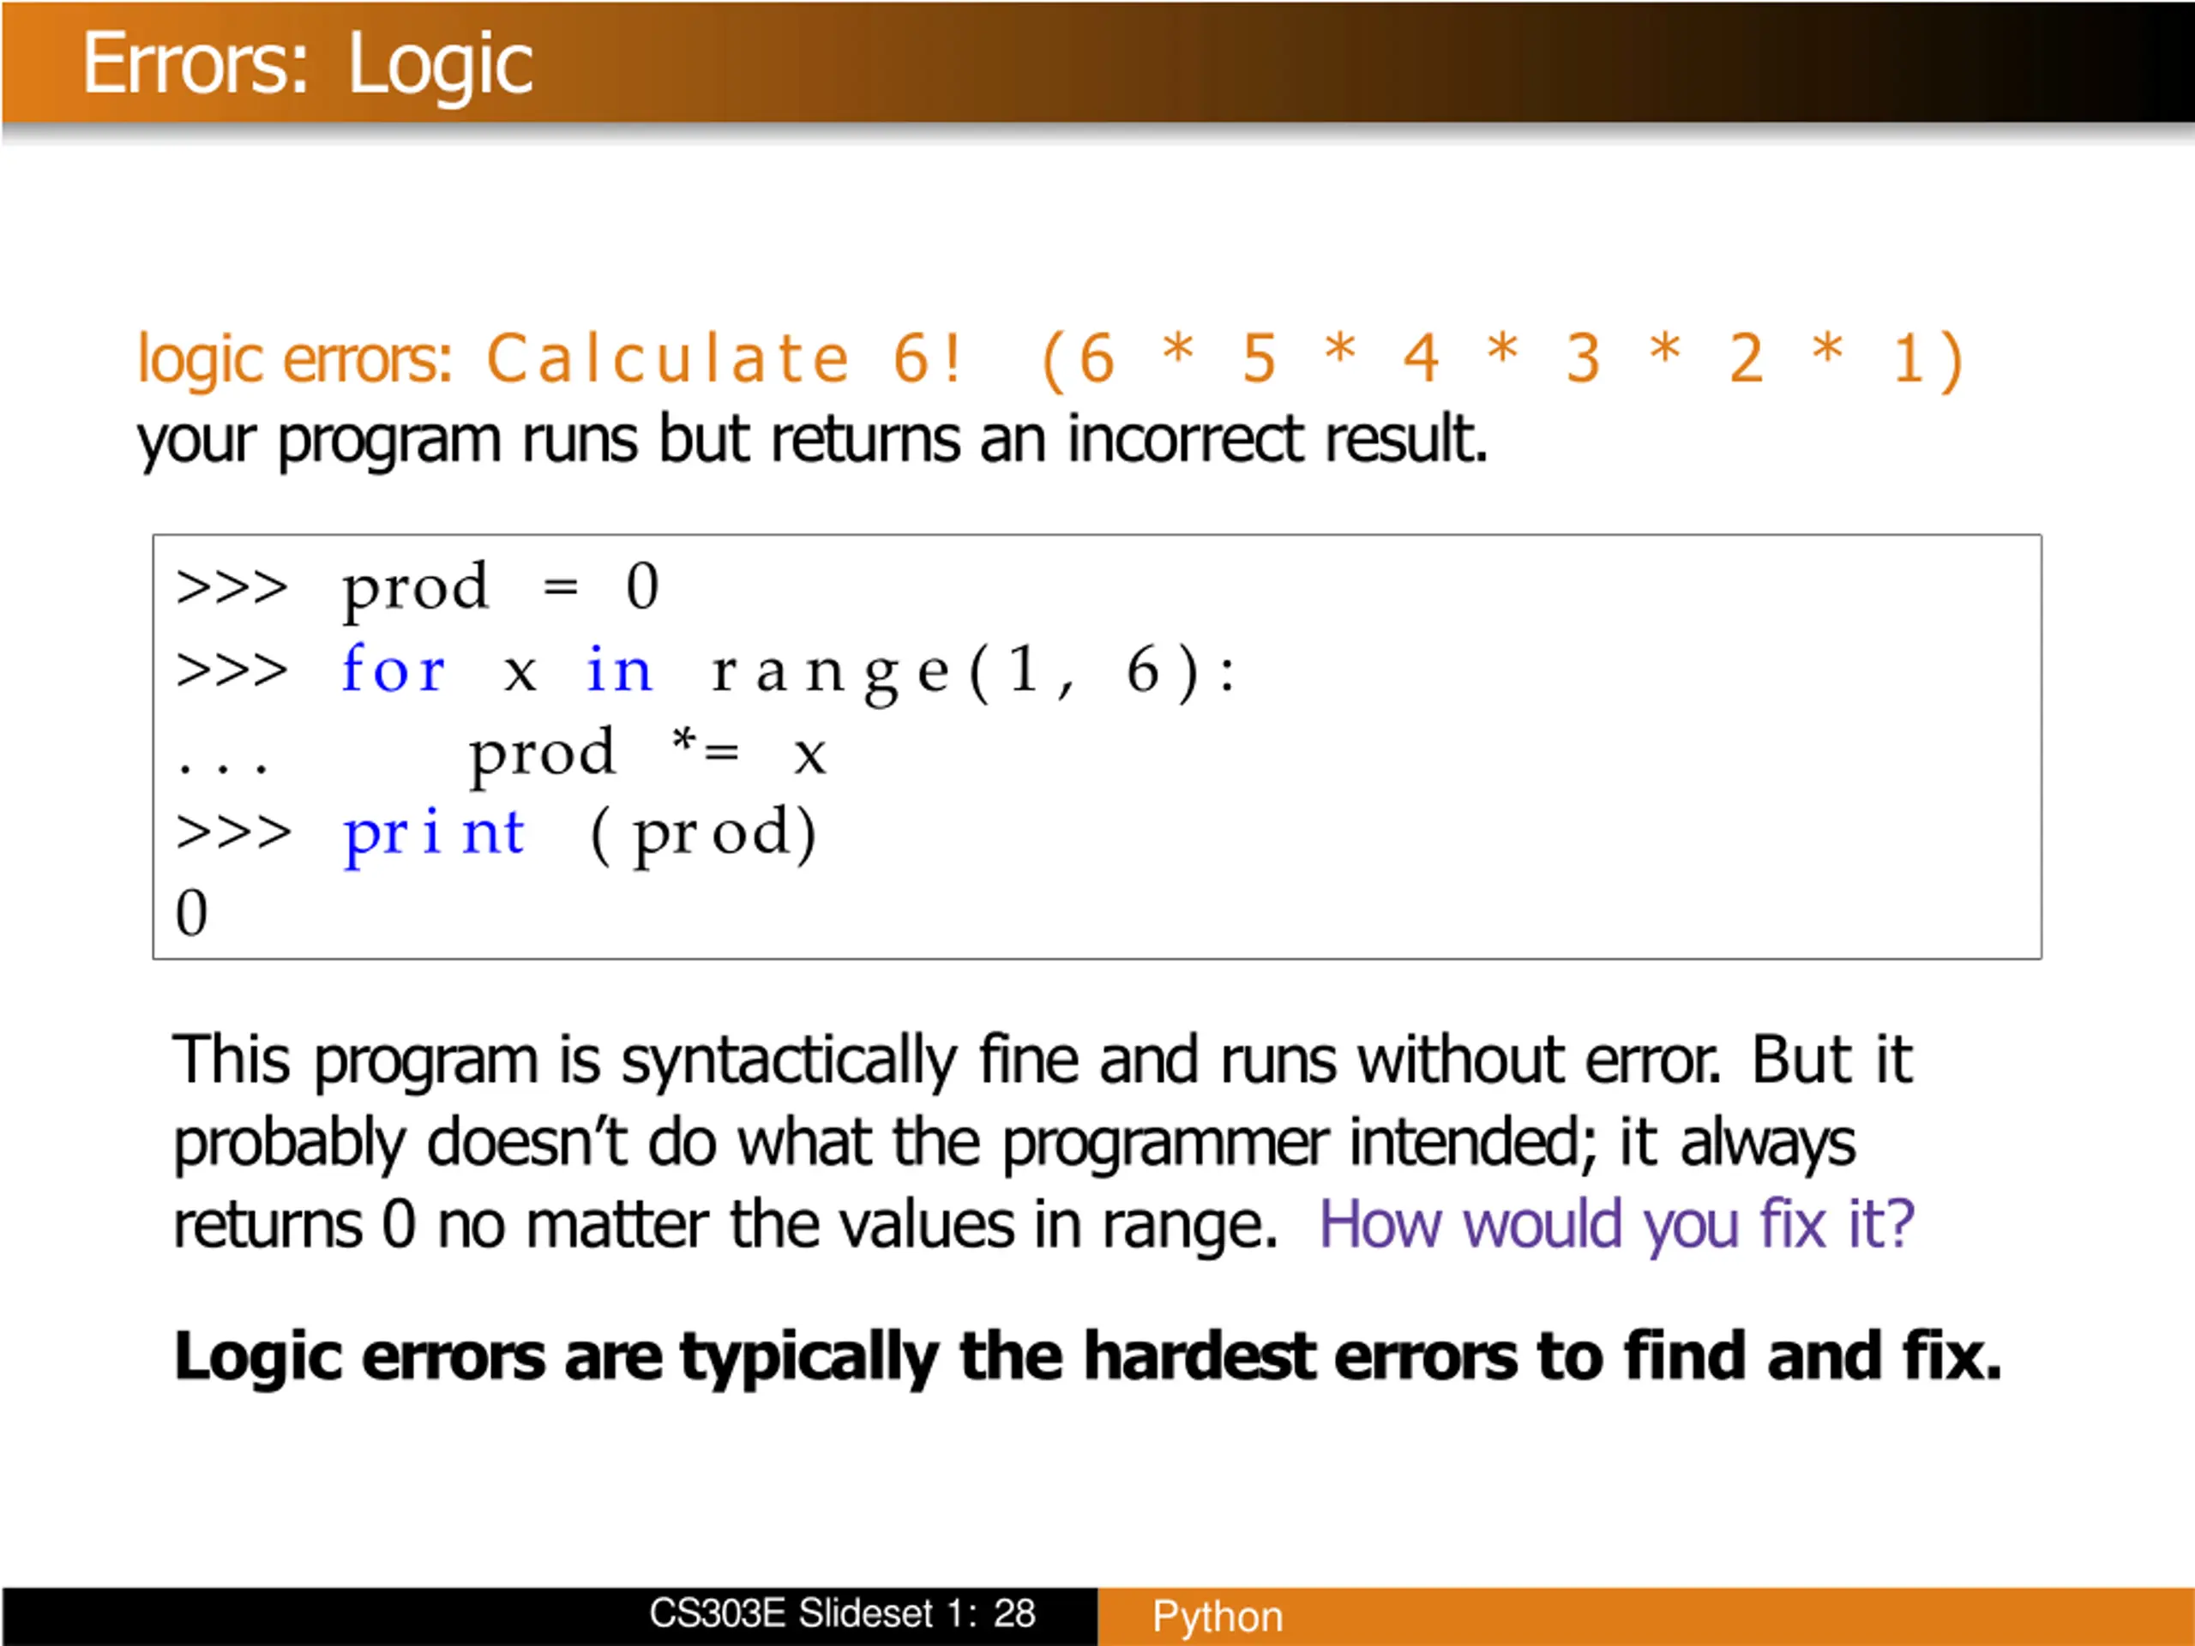Viewport: 2195px width, 1646px height.
Task: Click the factorial expression '(6 * 5 * 4 * 3 * 2 * 1)'
Action: click(x=1503, y=359)
